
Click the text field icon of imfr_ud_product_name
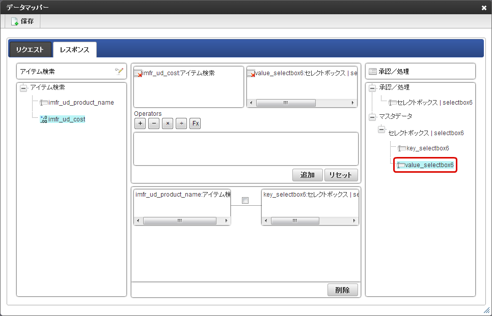click(44, 103)
